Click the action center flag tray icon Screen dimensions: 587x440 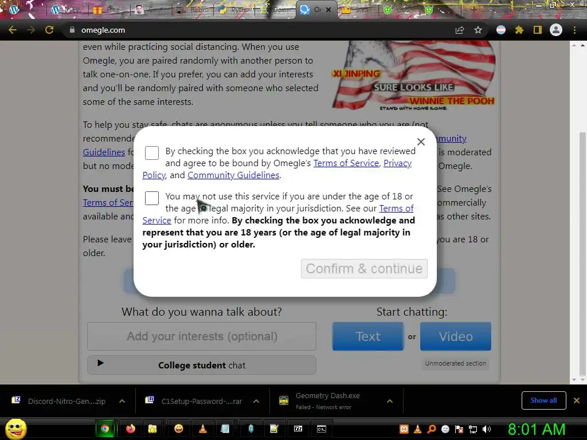[x=459, y=429]
